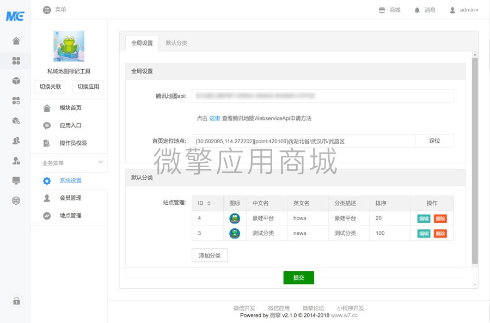Screen dimensions: 490x323
Task: Toggle the ID column sort arrows
Action: click(x=210, y=203)
